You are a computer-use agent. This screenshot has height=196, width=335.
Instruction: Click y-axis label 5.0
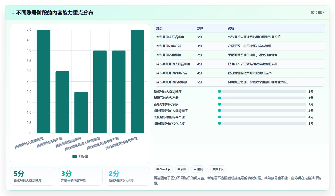click(29, 30)
